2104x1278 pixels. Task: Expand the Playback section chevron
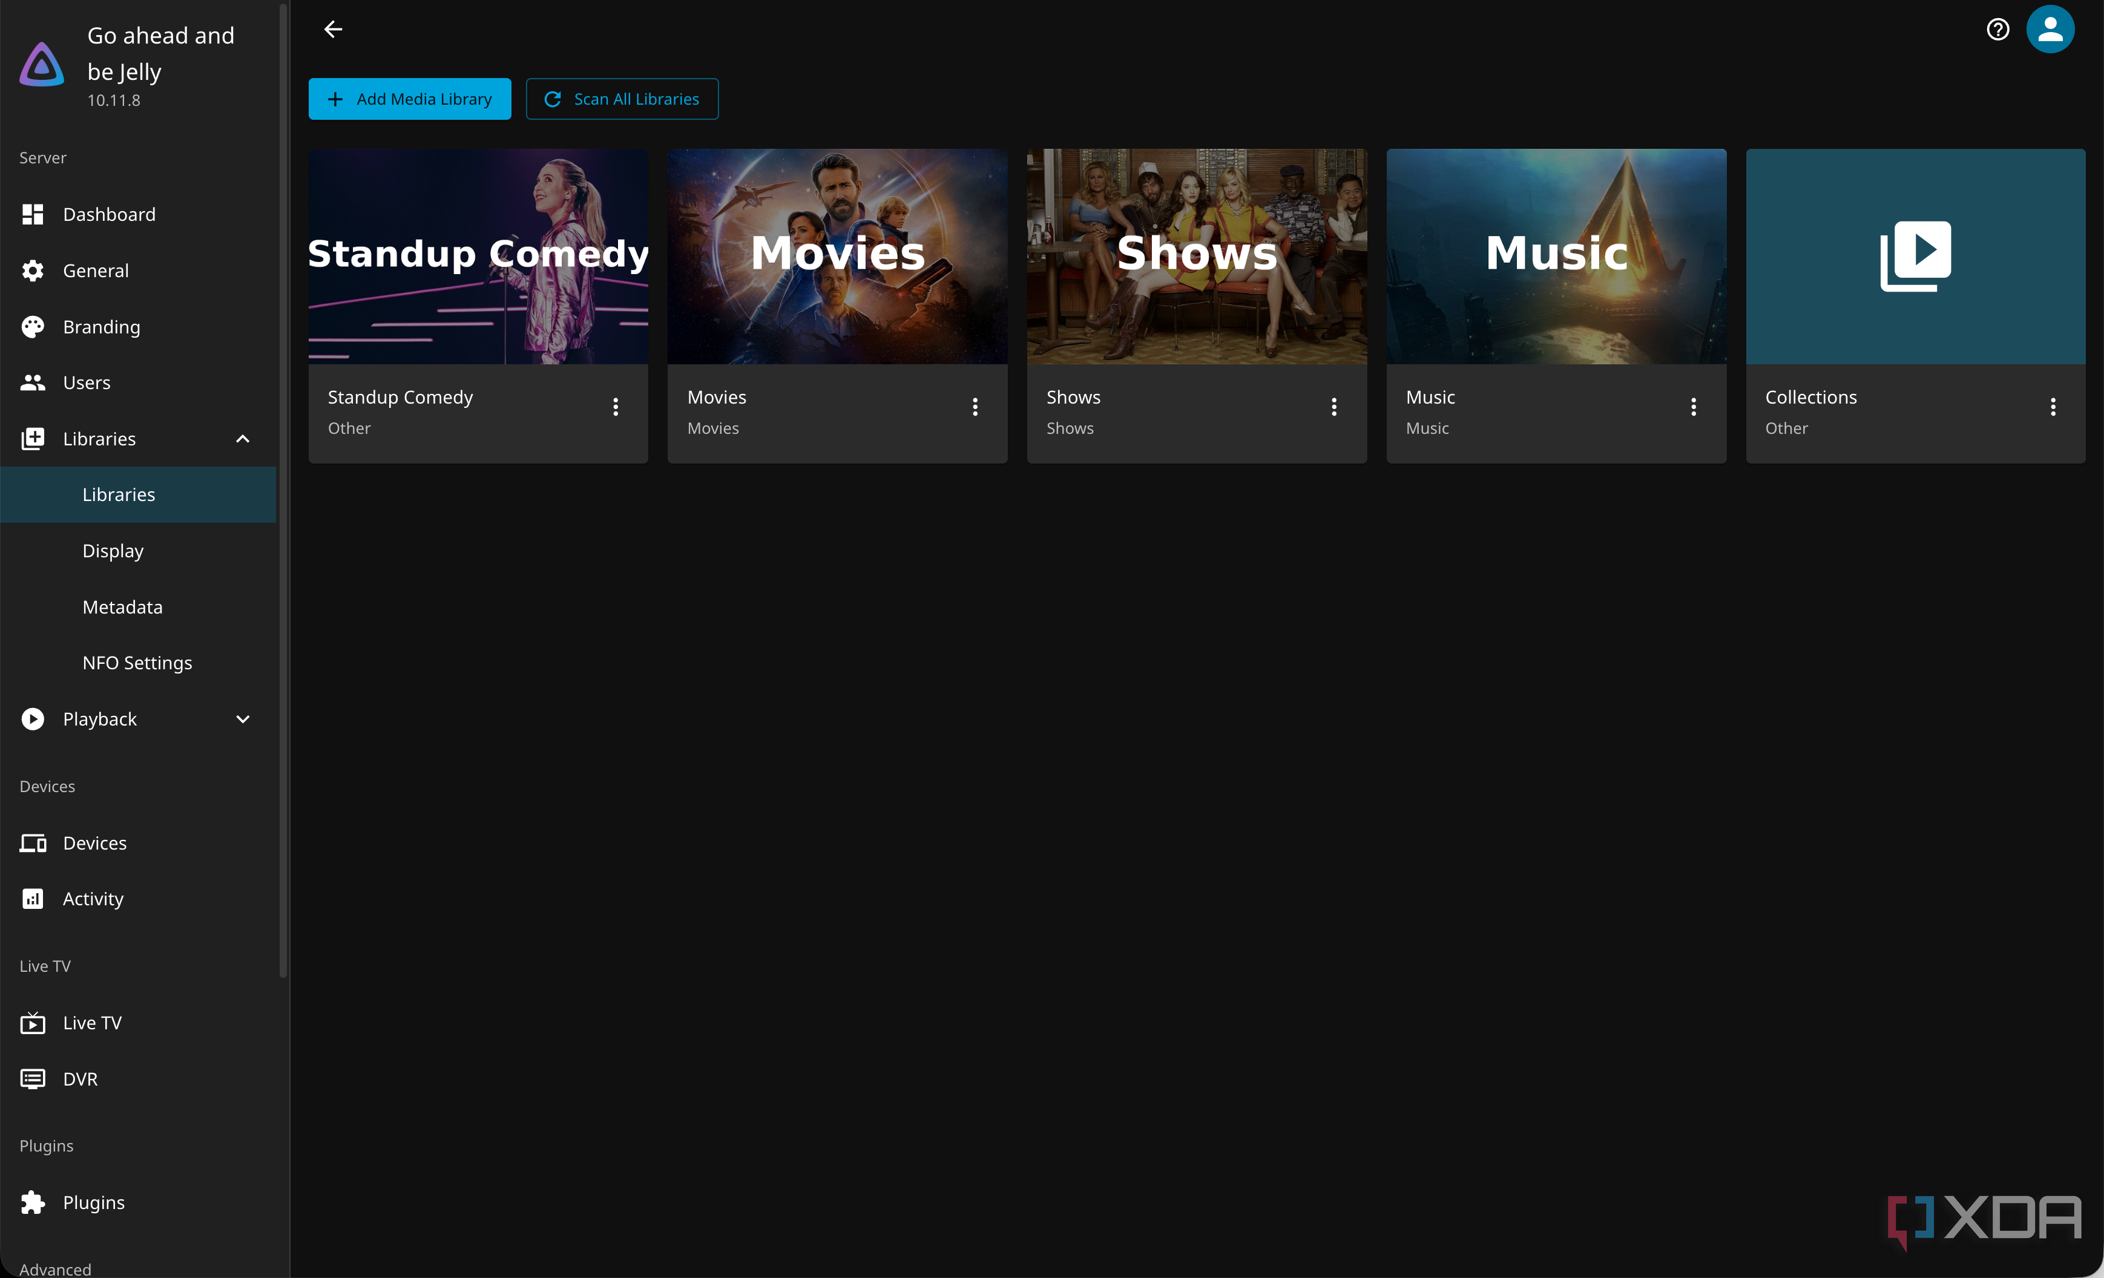pos(243,719)
